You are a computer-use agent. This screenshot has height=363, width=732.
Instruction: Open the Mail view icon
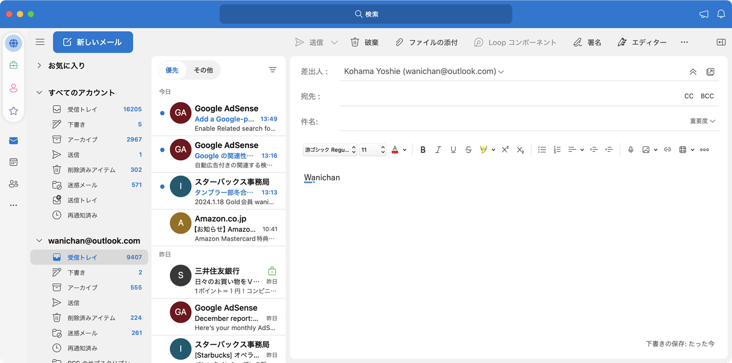pos(14,141)
